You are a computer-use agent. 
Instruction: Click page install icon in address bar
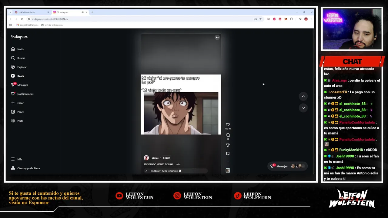255,19
